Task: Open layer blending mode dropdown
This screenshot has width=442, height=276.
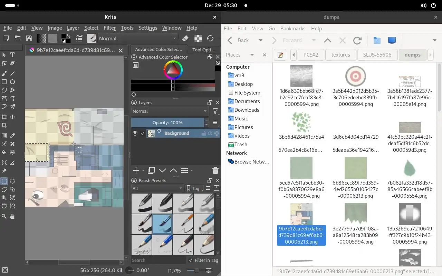Action: [170, 111]
